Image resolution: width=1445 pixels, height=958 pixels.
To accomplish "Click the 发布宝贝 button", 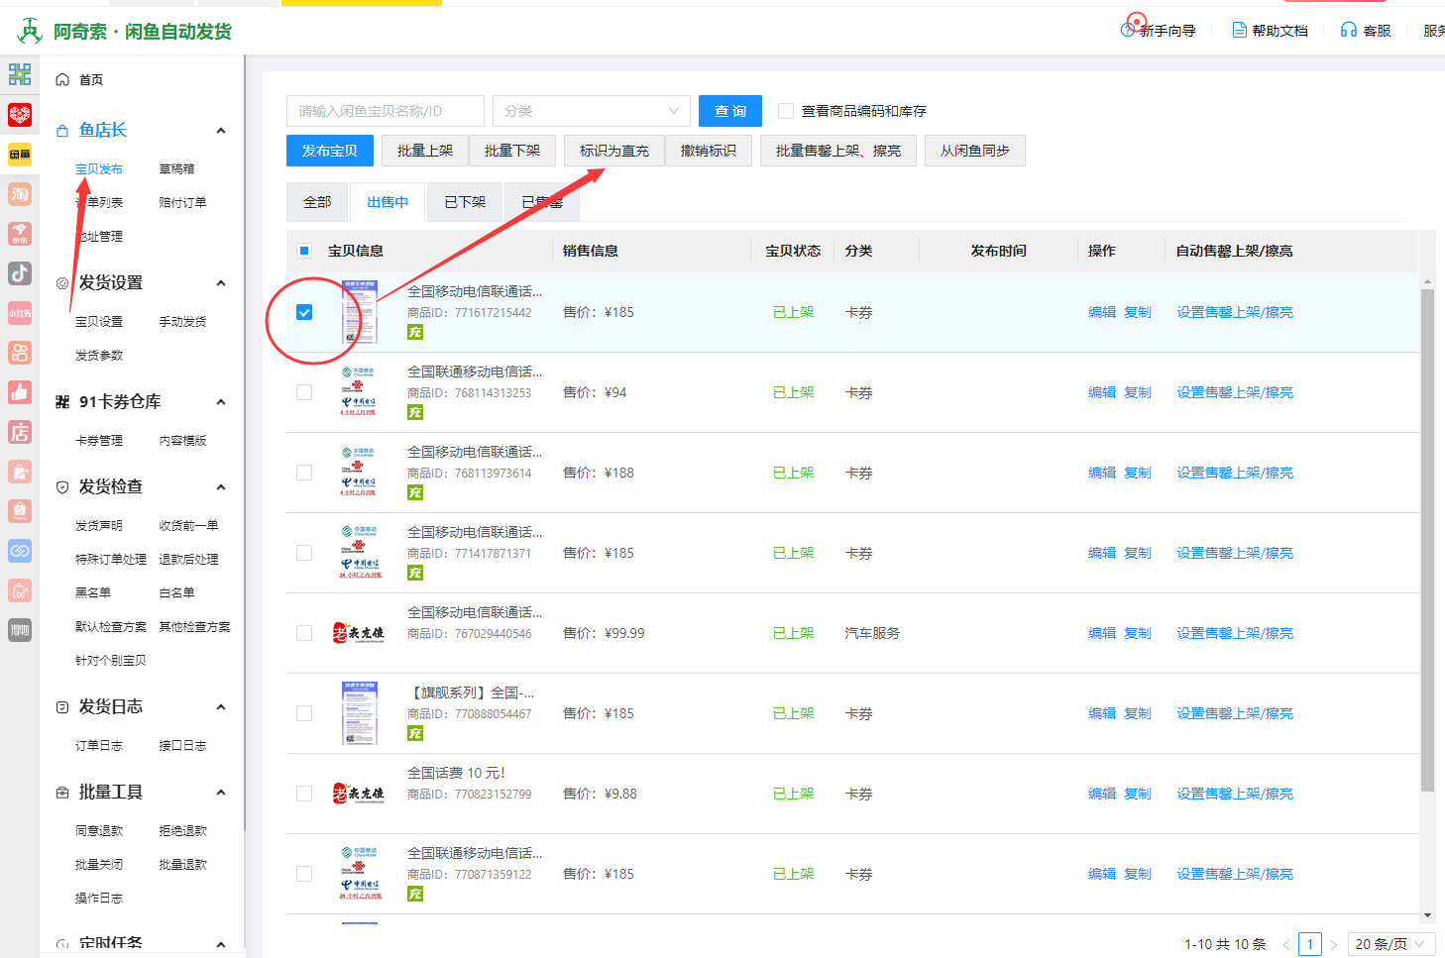I will coord(329,151).
